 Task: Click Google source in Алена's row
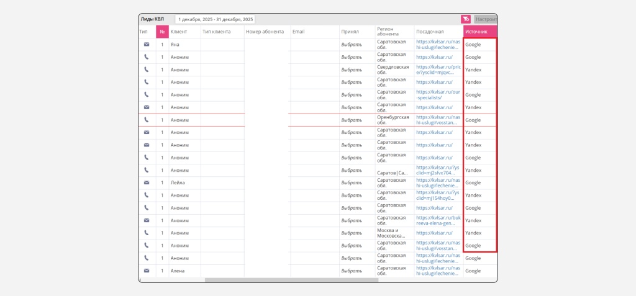click(x=473, y=271)
